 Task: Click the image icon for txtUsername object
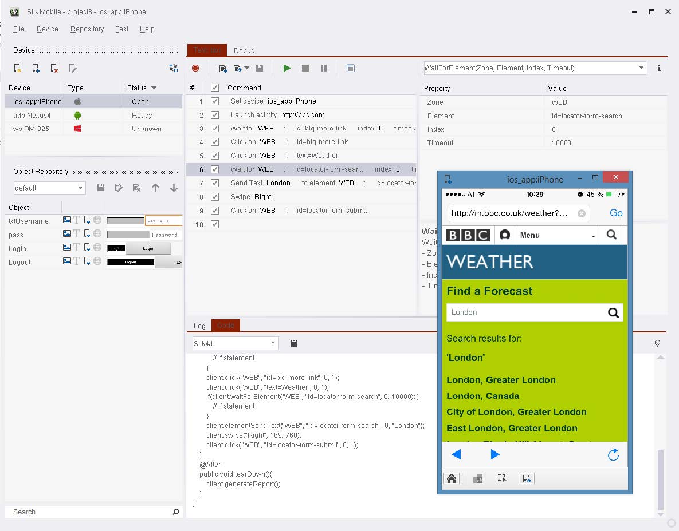tap(66, 220)
